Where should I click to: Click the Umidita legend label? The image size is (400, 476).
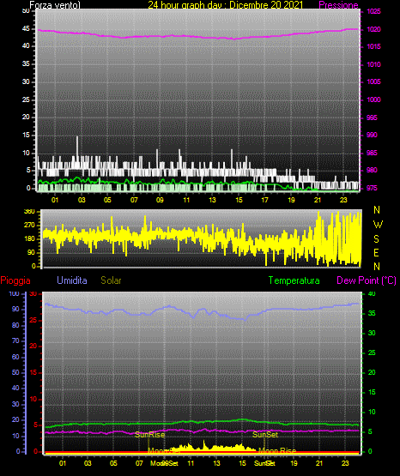(x=72, y=280)
